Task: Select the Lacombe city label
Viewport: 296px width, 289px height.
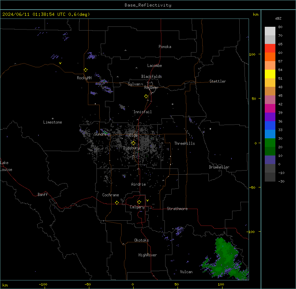Action: [155, 66]
